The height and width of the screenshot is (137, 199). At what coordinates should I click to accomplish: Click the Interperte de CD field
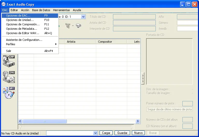[x=134, y=29]
